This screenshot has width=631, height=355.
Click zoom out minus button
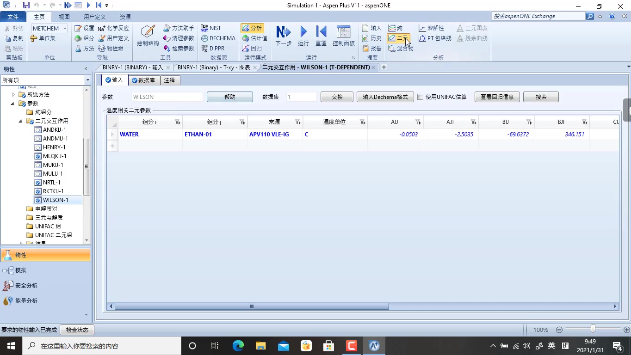(x=559, y=330)
